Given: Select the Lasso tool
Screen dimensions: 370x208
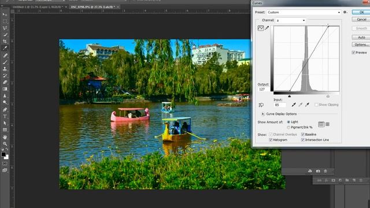Looking at the screenshot, I should [x=5, y=28].
